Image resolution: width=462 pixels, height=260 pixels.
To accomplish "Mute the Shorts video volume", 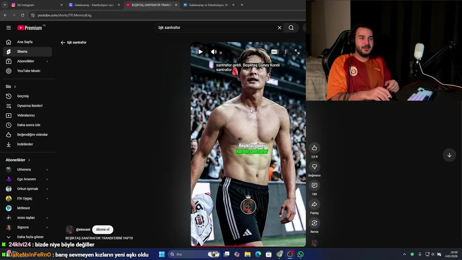I will [x=214, y=52].
